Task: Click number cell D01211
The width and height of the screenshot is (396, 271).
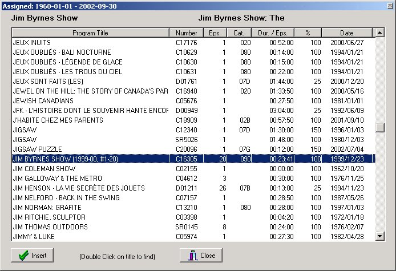Action: click(187, 188)
